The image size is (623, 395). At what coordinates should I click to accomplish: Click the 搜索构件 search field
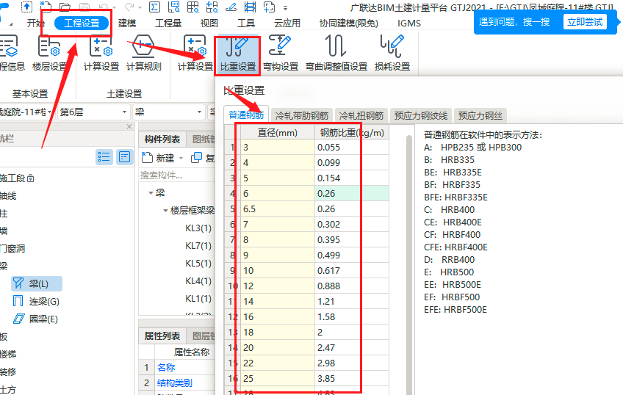point(177,175)
